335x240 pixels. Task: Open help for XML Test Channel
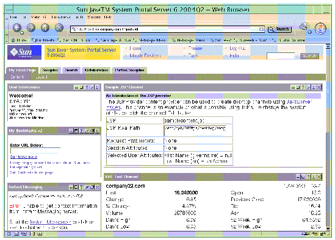pos(308,177)
